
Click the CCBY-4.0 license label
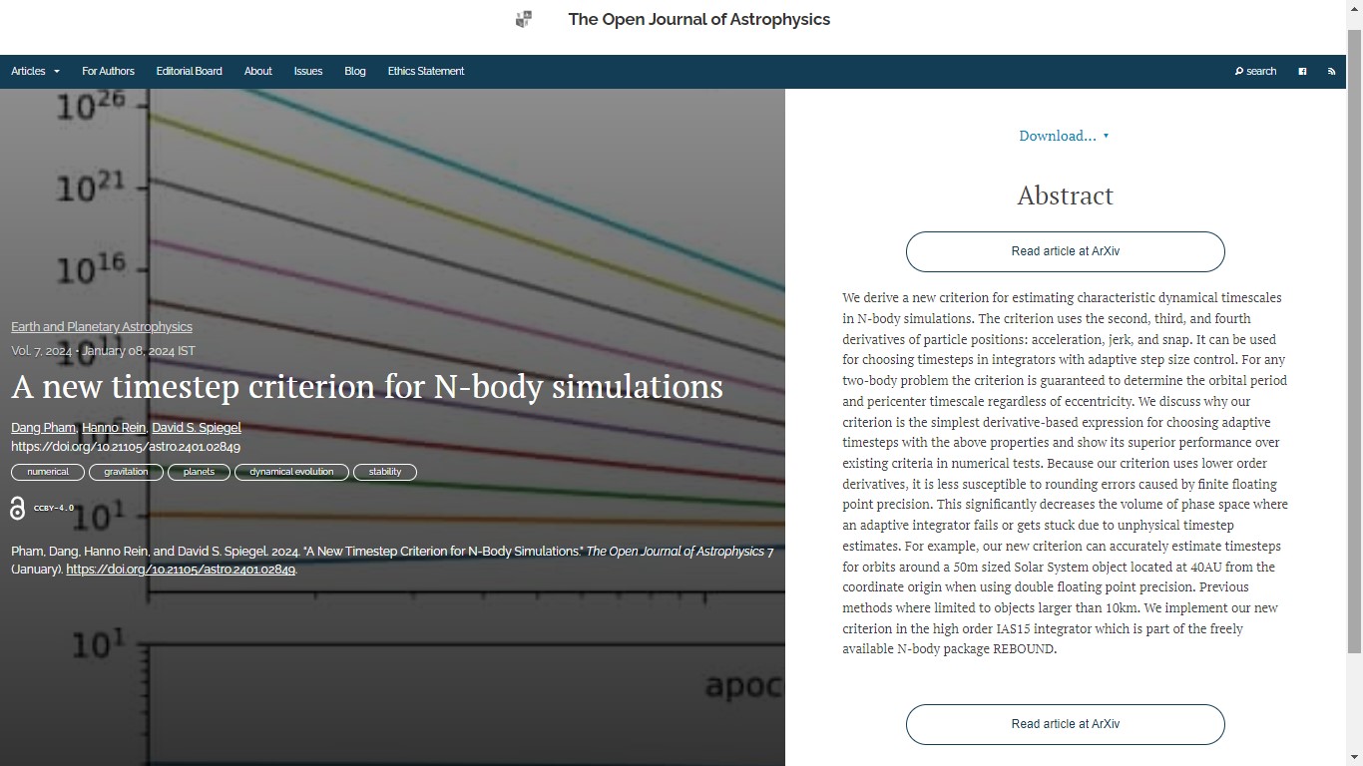54,509
